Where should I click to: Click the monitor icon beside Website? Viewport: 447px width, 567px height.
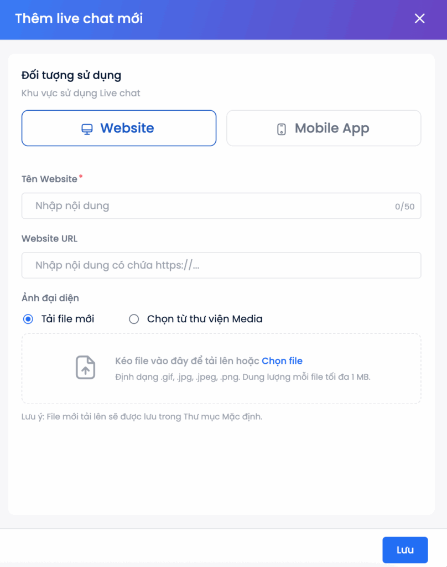tap(87, 129)
